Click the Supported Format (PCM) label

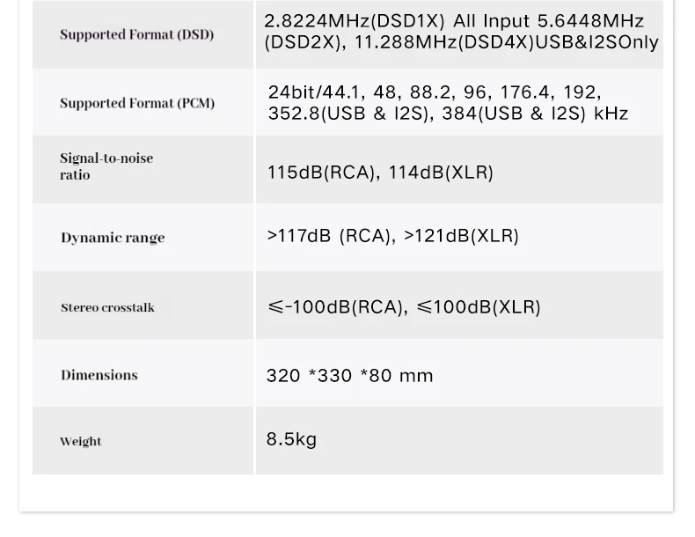coord(136,103)
